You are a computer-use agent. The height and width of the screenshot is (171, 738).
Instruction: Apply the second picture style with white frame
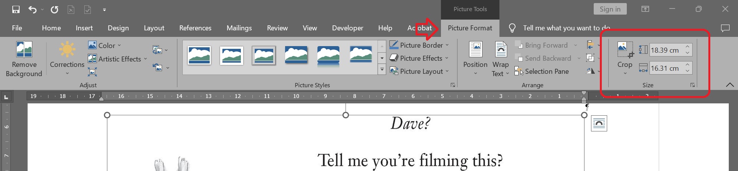point(232,55)
